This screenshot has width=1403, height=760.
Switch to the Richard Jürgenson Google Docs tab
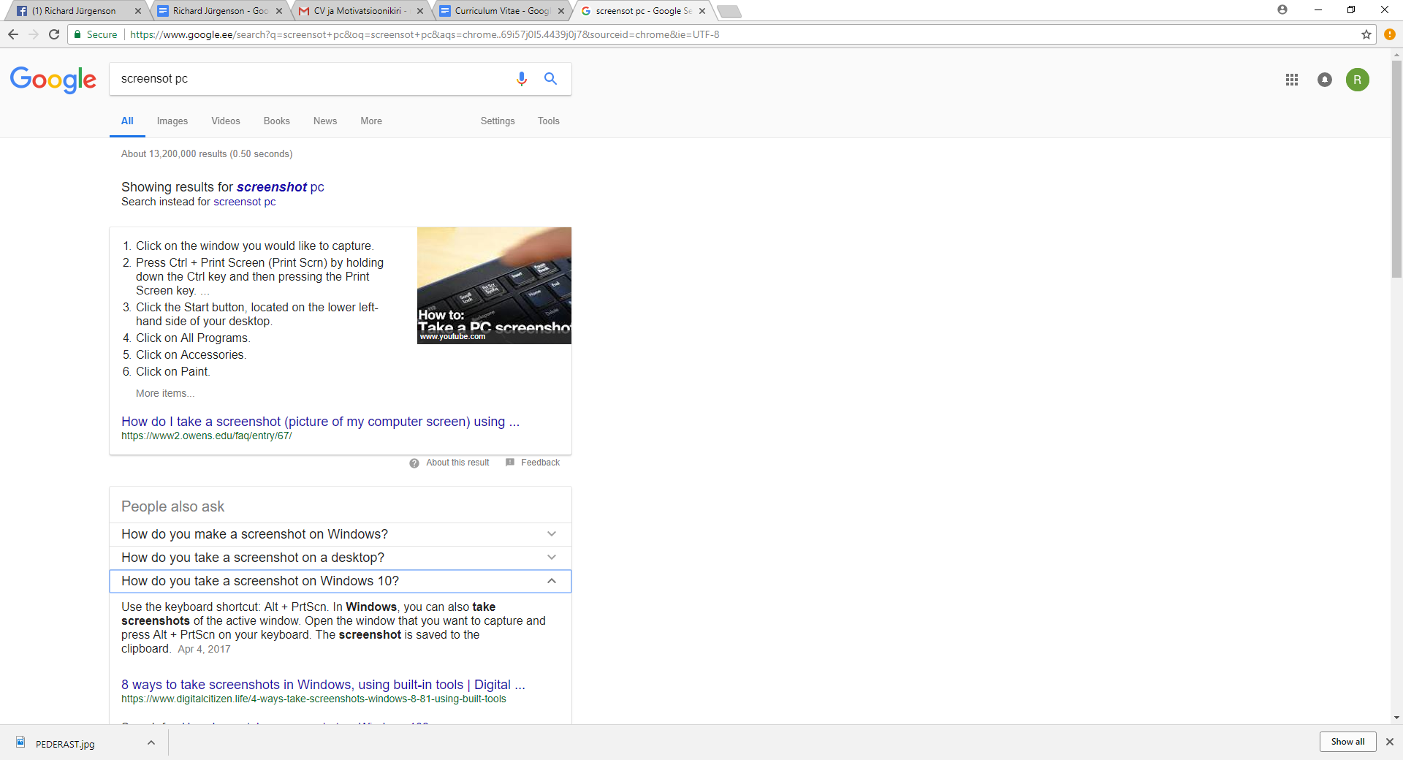tap(219, 11)
